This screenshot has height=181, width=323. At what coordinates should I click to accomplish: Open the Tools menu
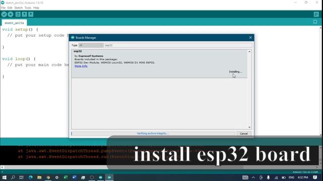(x=28, y=8)
